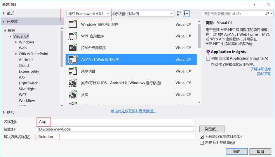Click tree panel scrollbar up arrow
Viewport: 275px width, 157px height.
coord(62,28)
